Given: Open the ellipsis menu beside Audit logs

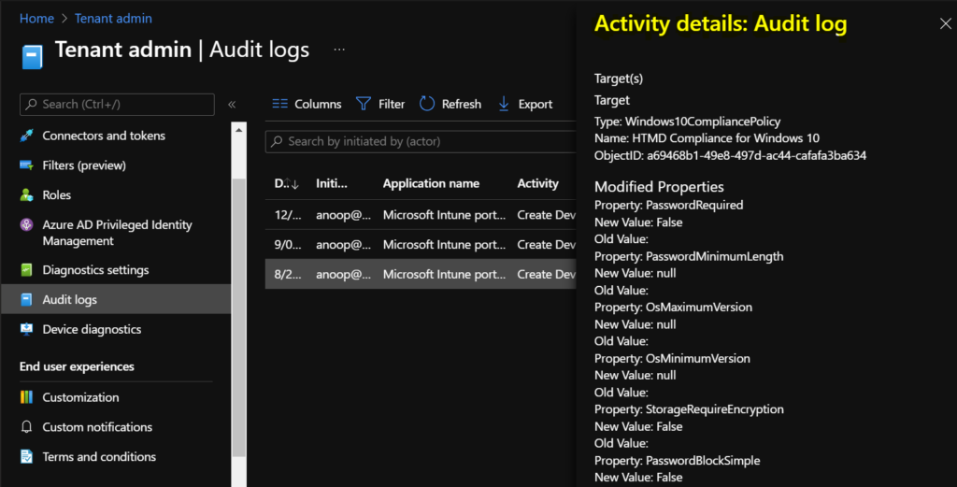Looking at the screenshot, I should (x=339, y=50).
